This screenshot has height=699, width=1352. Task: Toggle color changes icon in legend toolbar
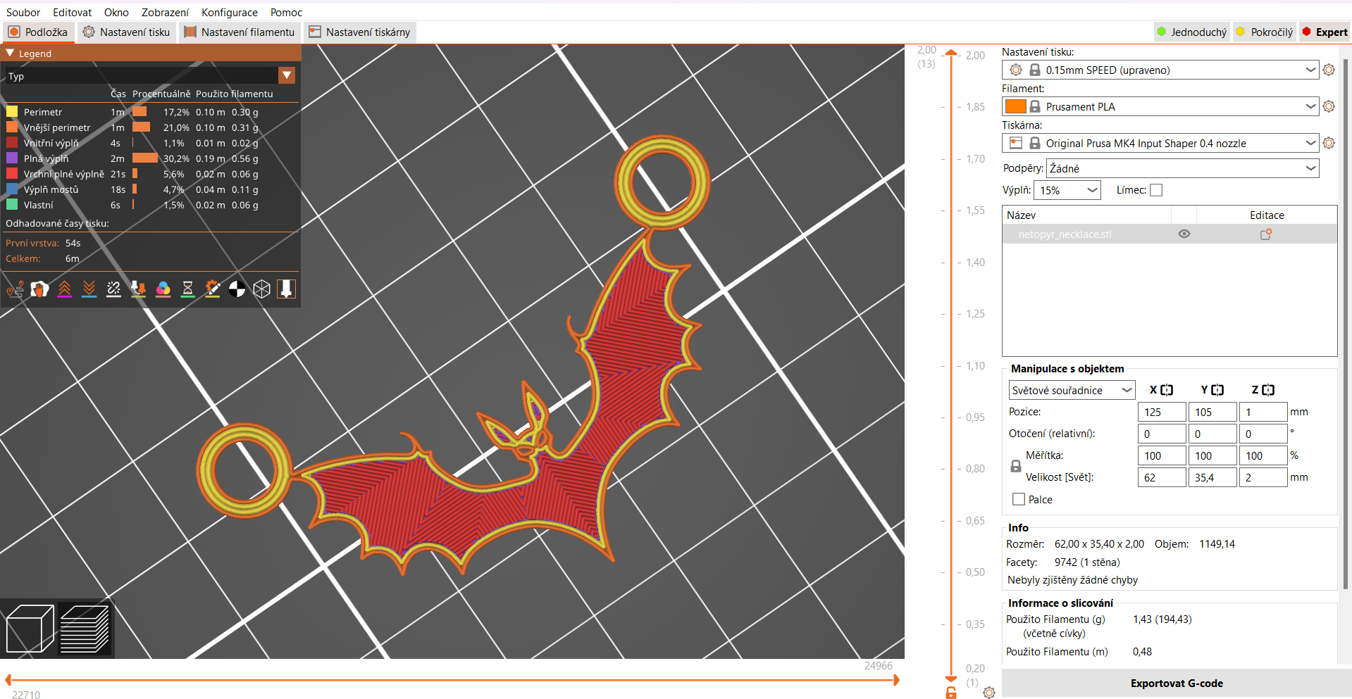pyautogui.click(x=163, y=289)
